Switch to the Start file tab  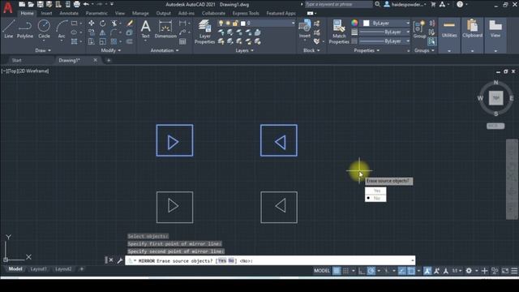tap(16, 60)
